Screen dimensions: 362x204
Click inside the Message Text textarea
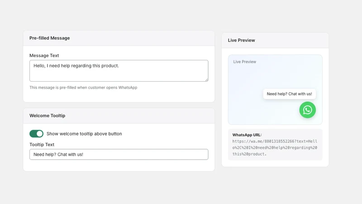coord(119,71)
